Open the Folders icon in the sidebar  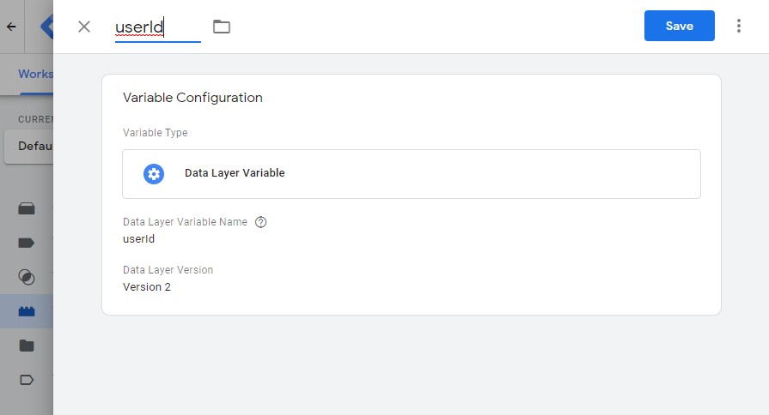pos(27,346)
